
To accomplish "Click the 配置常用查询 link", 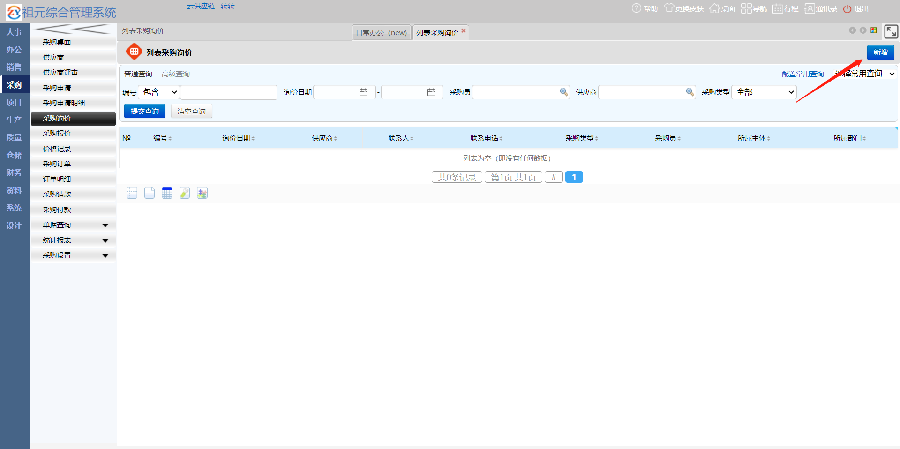I will click(x=803, y=74).
